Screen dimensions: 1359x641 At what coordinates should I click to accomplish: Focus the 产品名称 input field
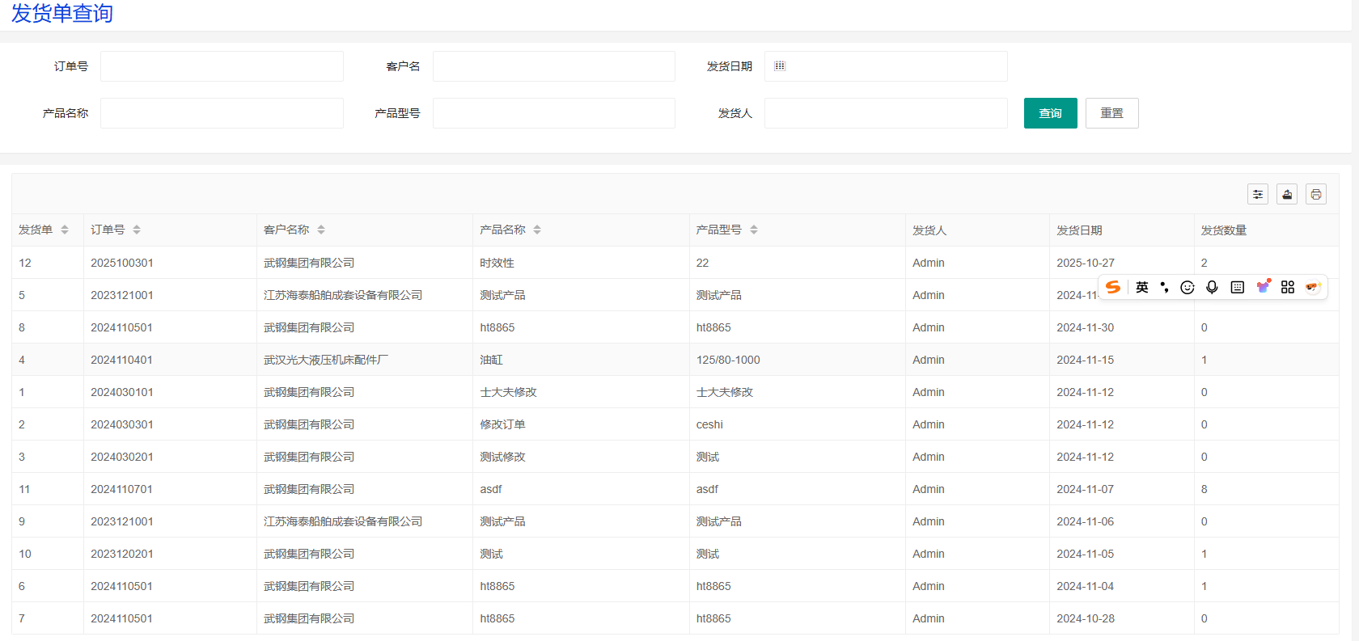(222, 113)
